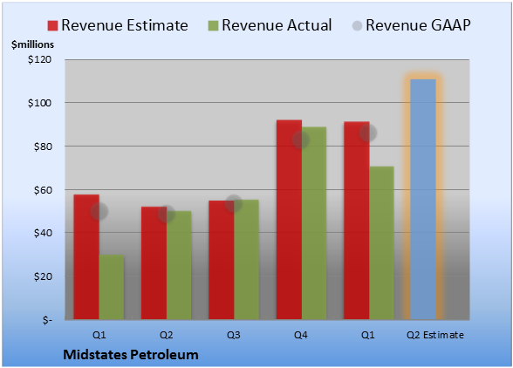Click the '$40' axis value
The height and width of the screenshot is (368, 513).
43,233
